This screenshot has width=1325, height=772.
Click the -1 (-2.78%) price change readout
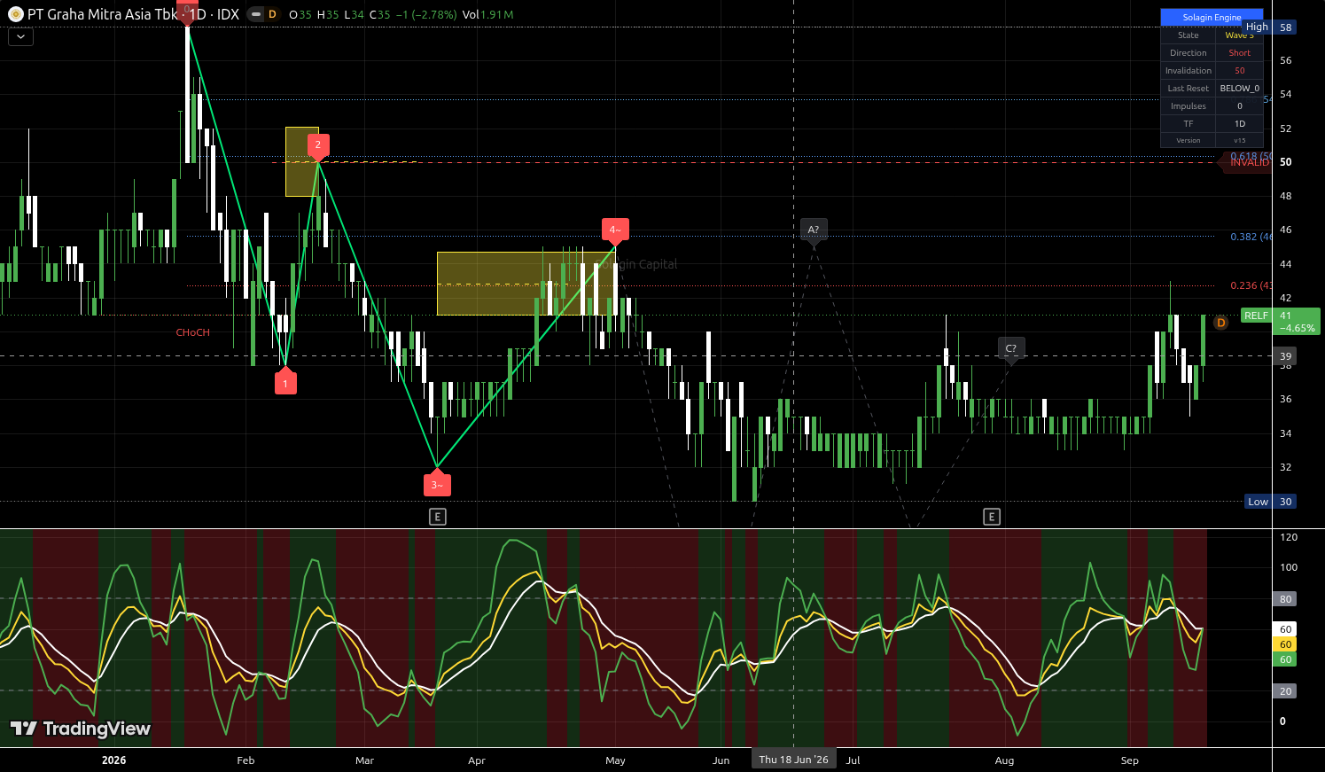click(425, 14)
